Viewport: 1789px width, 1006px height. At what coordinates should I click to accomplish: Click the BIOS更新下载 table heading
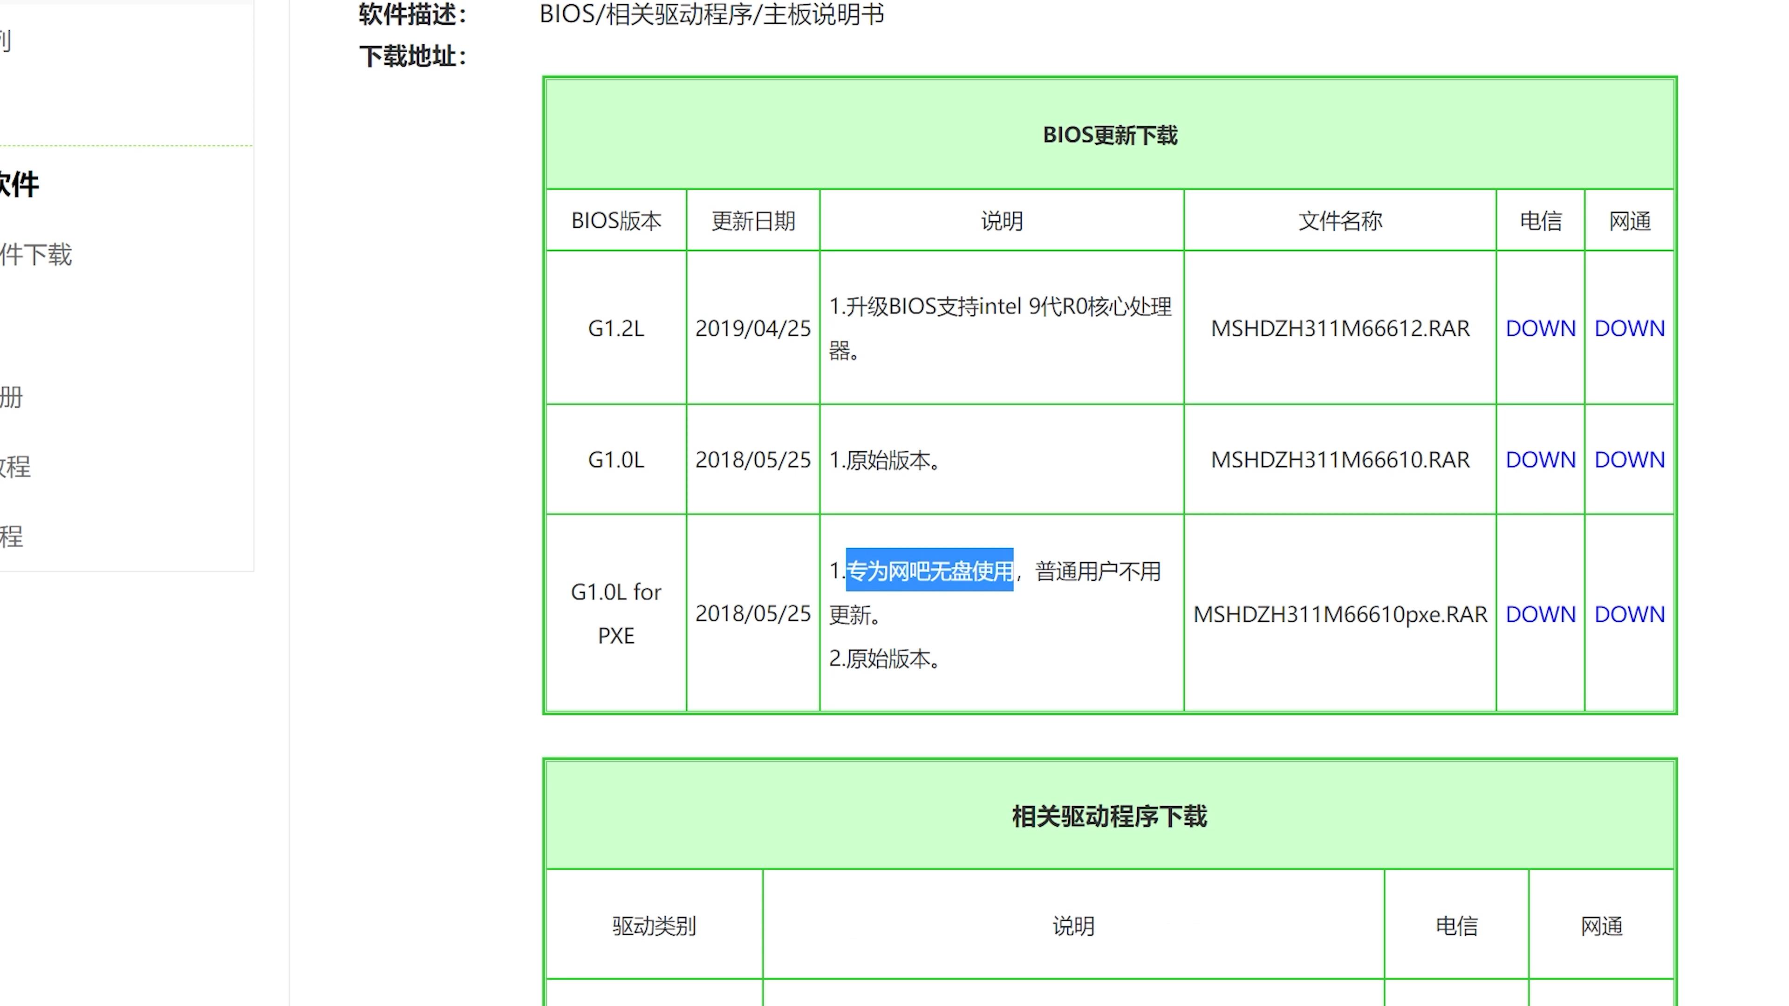1109,135
